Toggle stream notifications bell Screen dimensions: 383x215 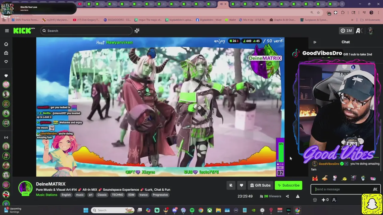click(231, 185)
